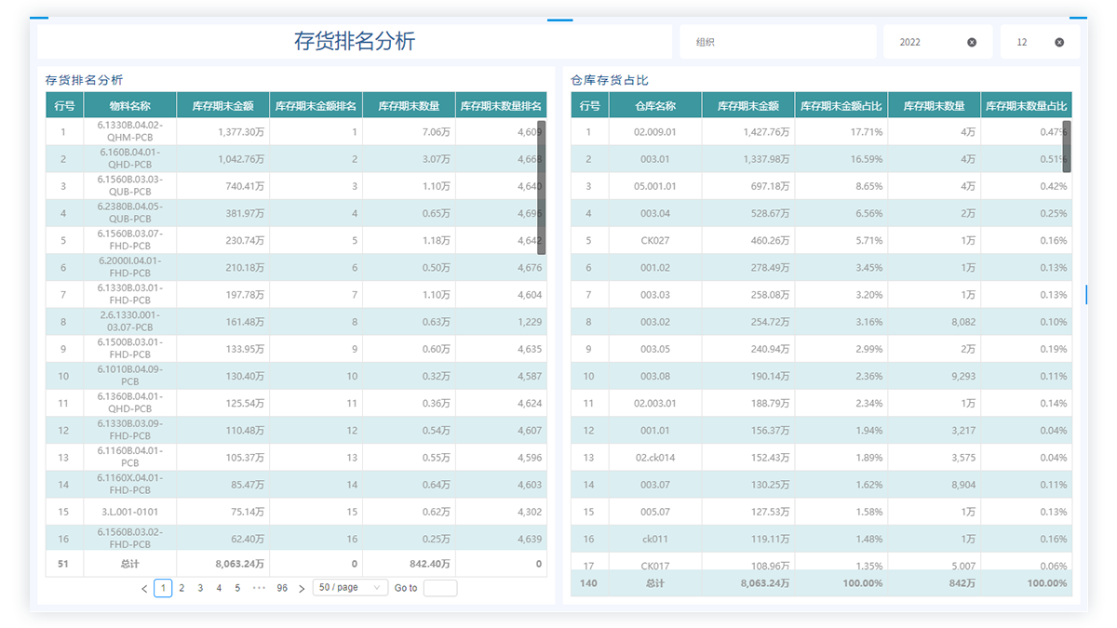Click the pagination ellipsis to jump pages
1117x628 pixels.
click(x=260, y=588)
